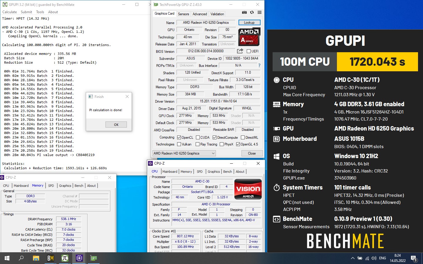Click the Bus Interface question mark
The height and width of the screenshot is (264, 423).
click(x=259, y=65)
